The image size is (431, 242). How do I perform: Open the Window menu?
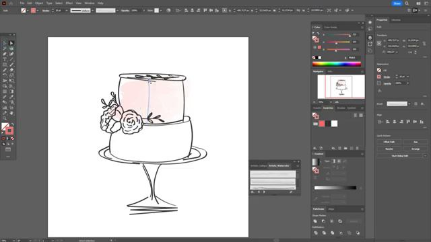pos(90,3)
